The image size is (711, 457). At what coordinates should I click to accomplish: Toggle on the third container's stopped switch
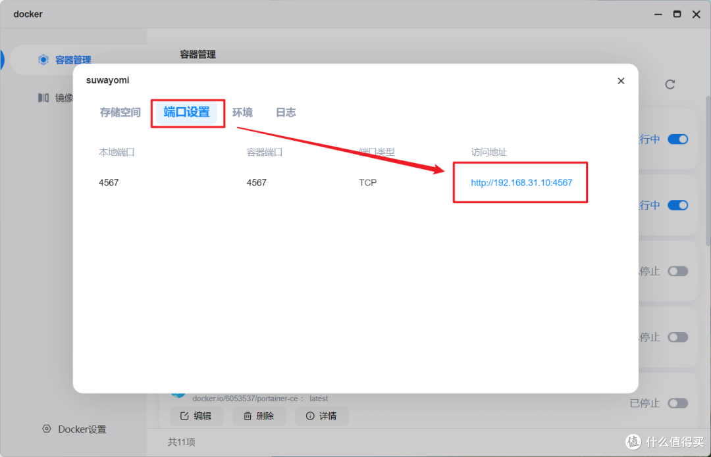coord(678,272)
